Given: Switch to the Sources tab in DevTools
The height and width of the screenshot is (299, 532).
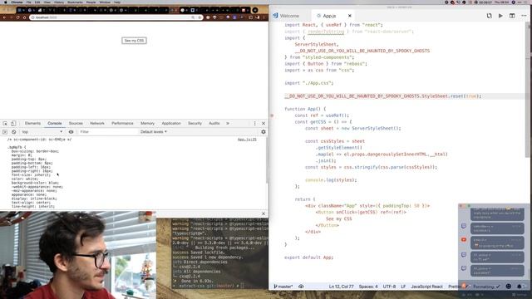Looking at the screenshot, I should click(x=76, y=124).
